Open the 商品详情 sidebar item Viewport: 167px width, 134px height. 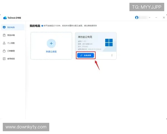(x=9, y=35)
